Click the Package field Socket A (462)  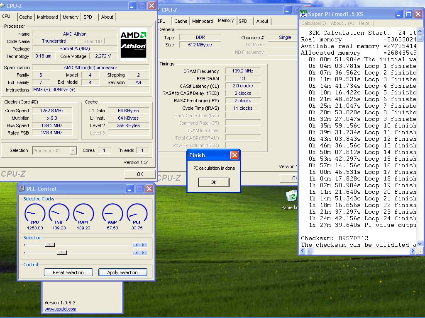[75, 49]
